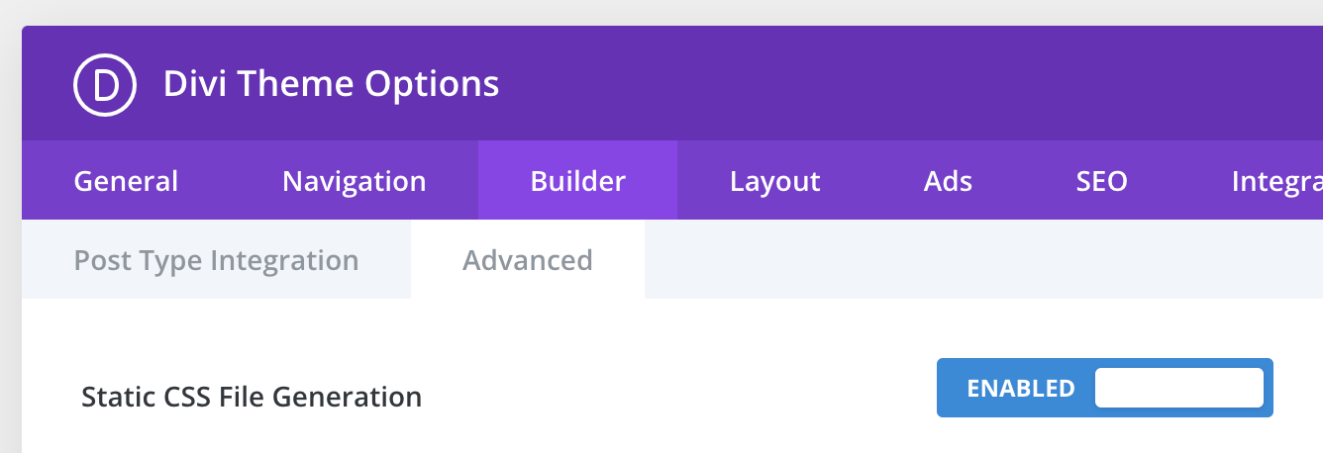
Task: Open the General tab
Action: point(126,181)
